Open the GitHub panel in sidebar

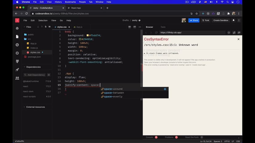click(x=17, y=61)
